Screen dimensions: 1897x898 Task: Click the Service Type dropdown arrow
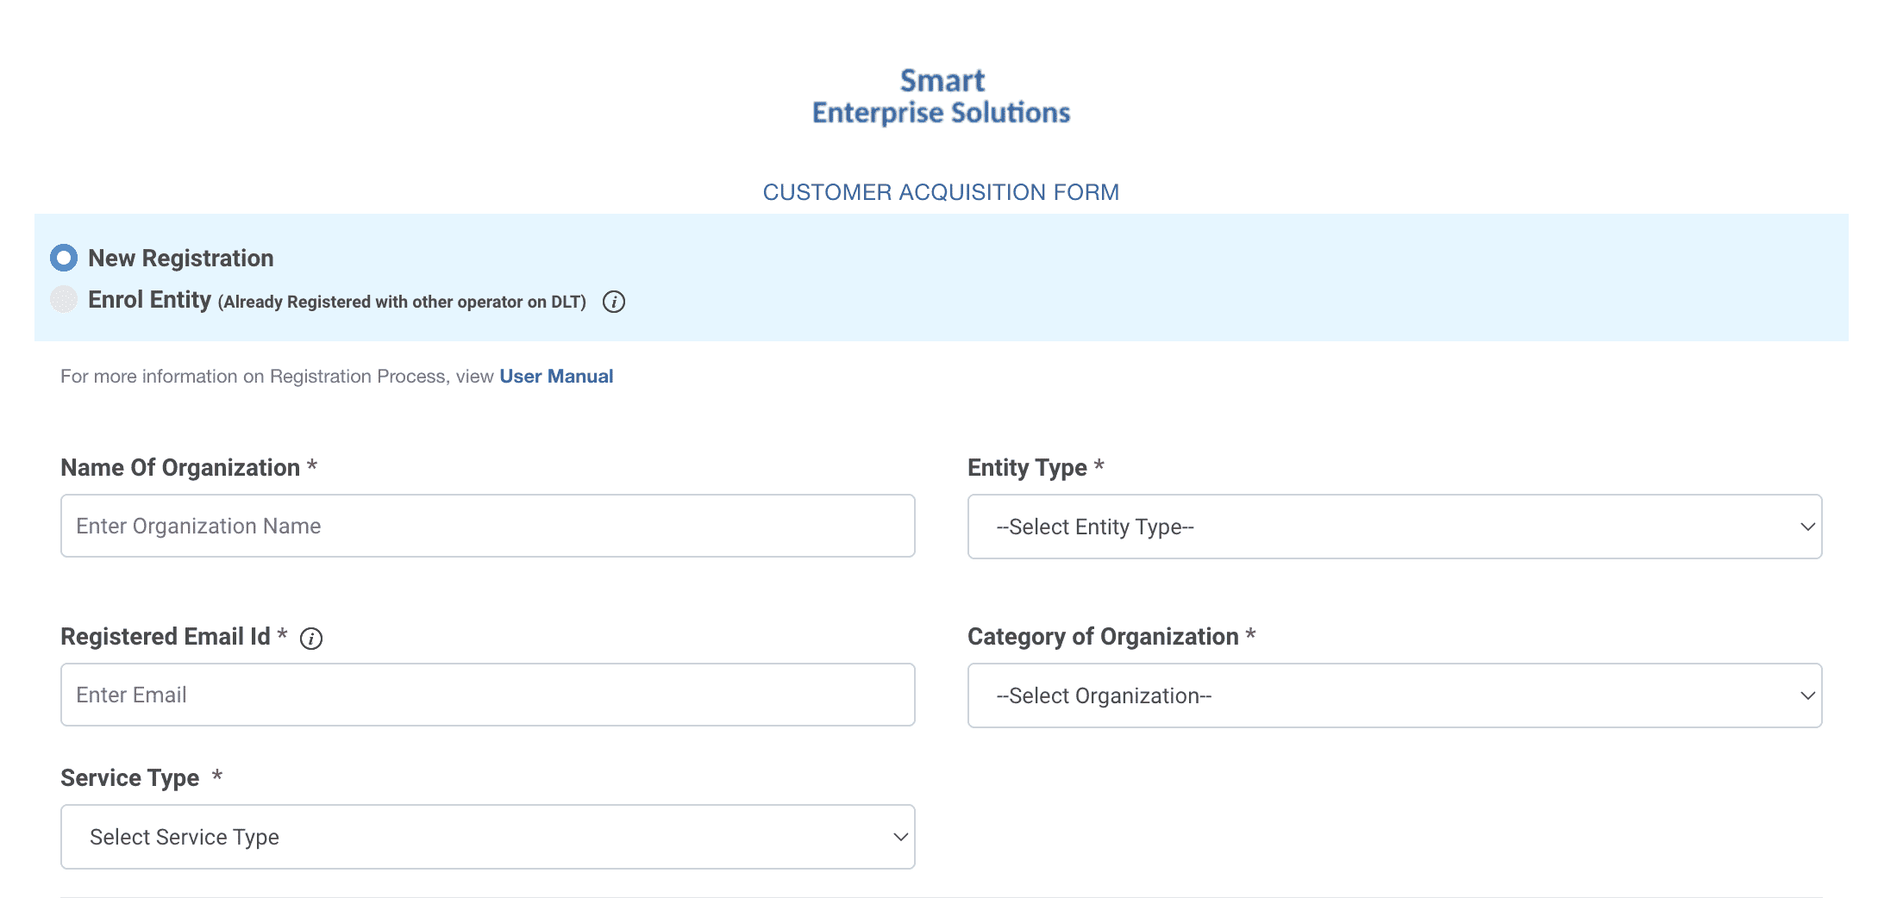(899, 836)
